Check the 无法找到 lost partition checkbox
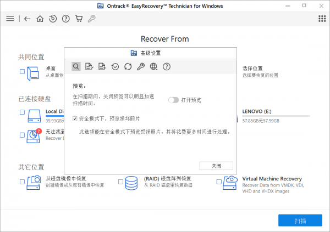The width and height of the screenshot is (330, 232). coord(22,135)
